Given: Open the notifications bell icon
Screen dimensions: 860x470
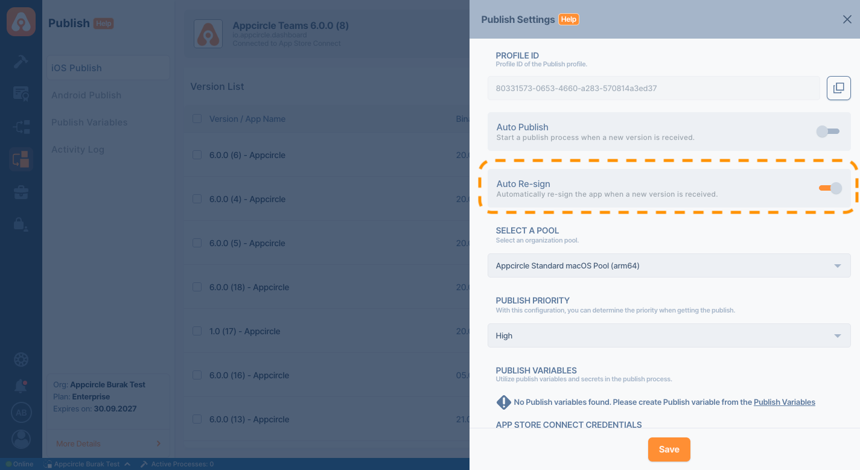Looking at the screenshot, I should [21, 386].
